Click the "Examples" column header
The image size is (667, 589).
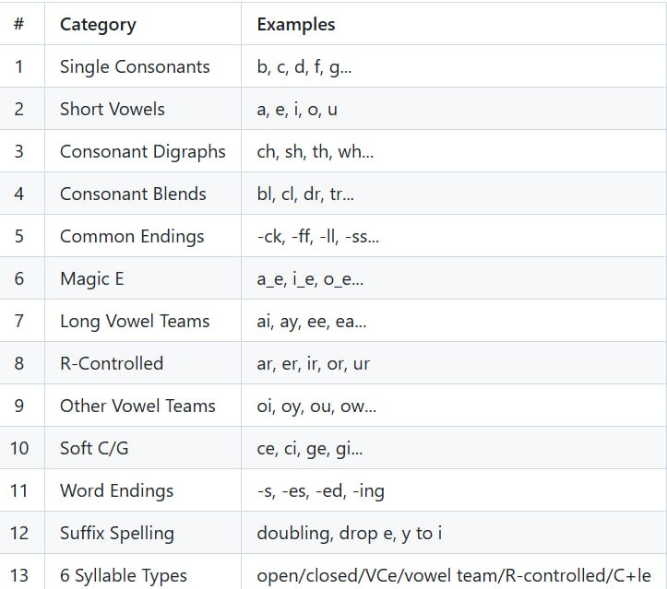tap(296, 25)
